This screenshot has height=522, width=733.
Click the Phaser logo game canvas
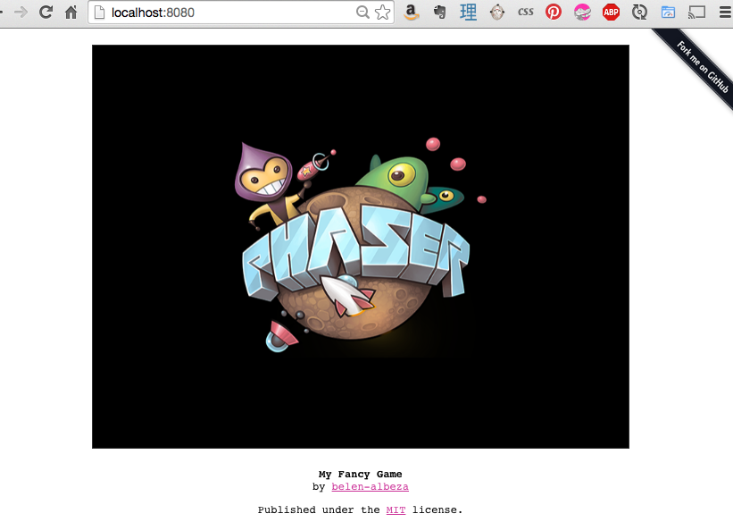click(x=361, y=247)
